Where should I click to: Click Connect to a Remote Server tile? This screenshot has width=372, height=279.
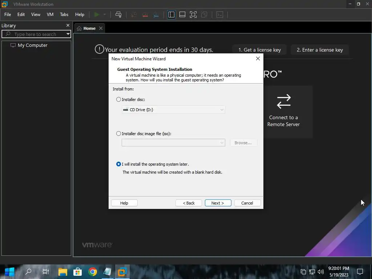[283, 112]
